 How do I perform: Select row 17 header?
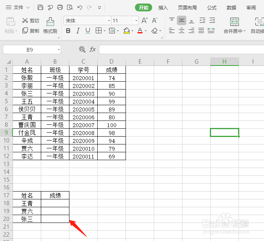[6, 195]
